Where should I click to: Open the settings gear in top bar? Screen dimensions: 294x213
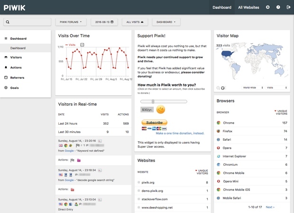(268, 7)
